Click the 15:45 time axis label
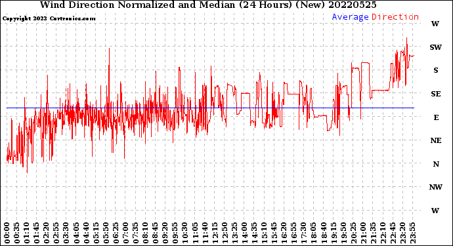This screenshot has width=453, height=246. pyautogui.click(x=274, y=233)
